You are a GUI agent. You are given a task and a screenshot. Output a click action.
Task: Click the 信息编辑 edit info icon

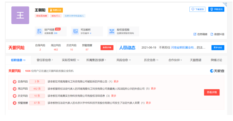195,34
